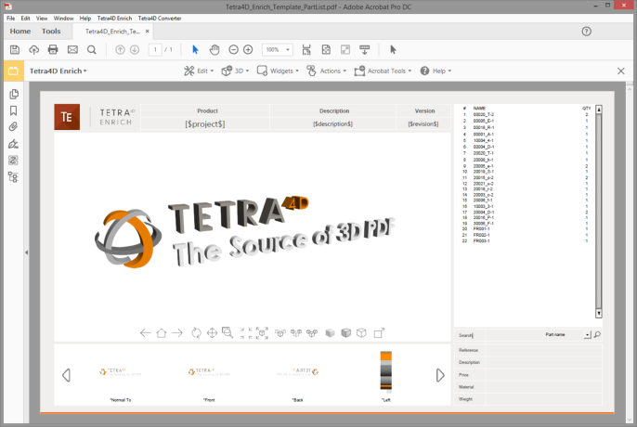
Task: Click the 3D previous view left arrow
Action: [x=146, y=333]
